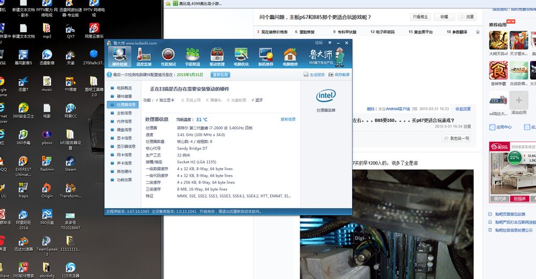Open the mp3 desktop folder
536x279 pixels.
click(x=47, y=31)
